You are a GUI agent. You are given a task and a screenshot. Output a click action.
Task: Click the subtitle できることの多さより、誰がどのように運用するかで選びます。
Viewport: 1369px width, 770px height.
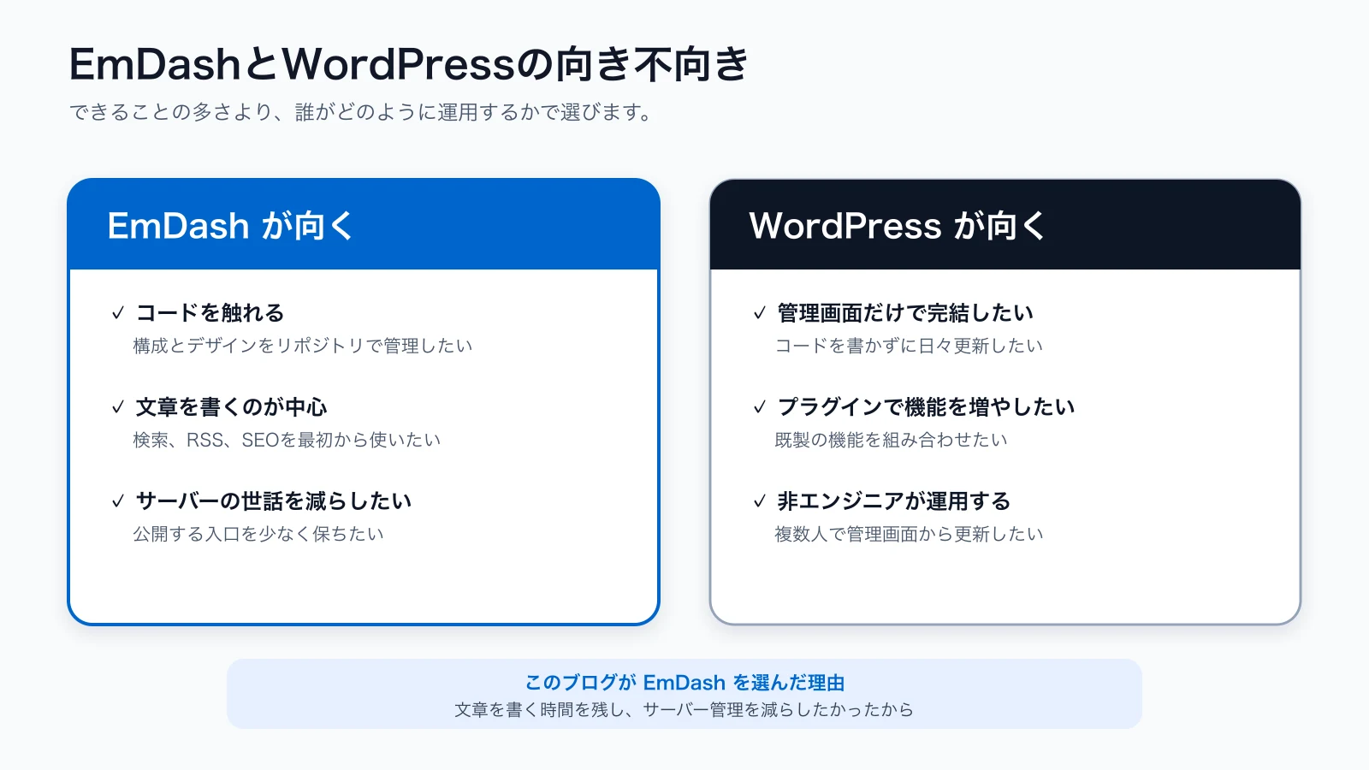[x=360, y=112]
